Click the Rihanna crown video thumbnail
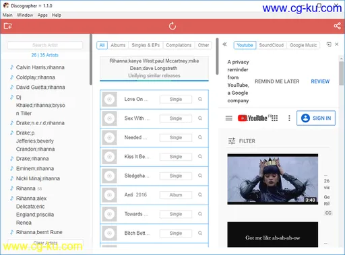 pos(273,179)
